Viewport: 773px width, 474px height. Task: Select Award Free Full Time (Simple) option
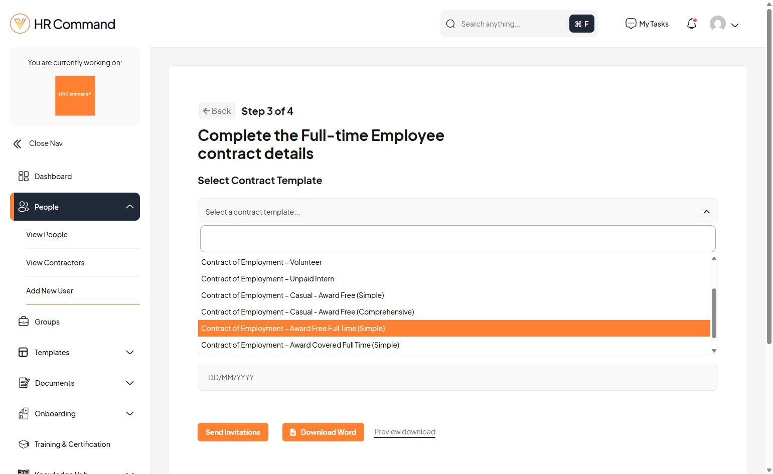[293, 329]
